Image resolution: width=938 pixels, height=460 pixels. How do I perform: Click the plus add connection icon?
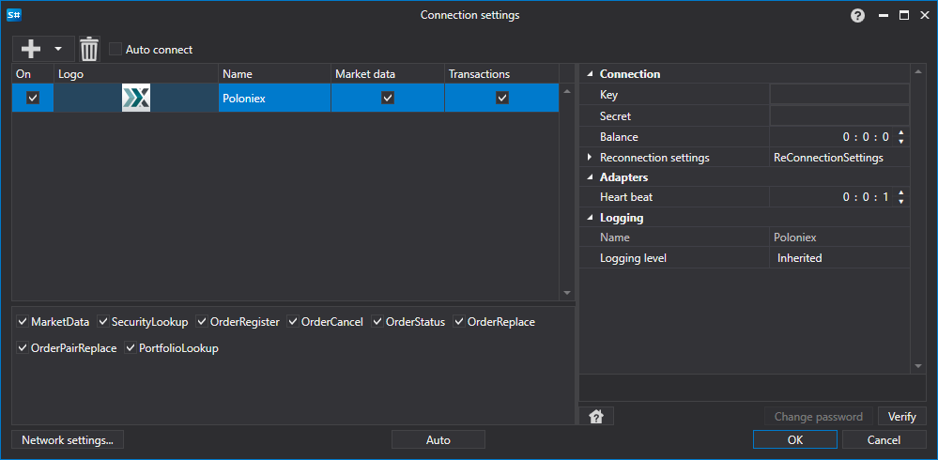click(30, 49)
